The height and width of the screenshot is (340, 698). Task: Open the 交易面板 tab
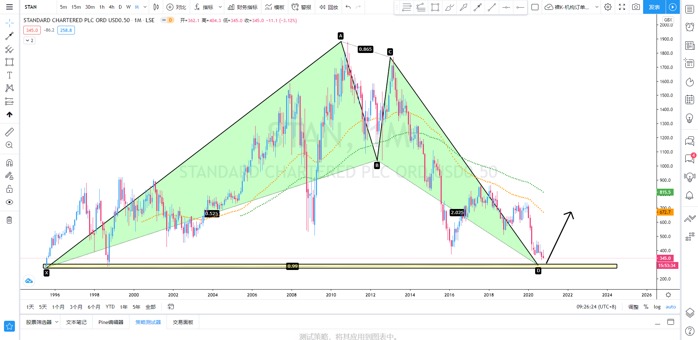pos(183,322)
